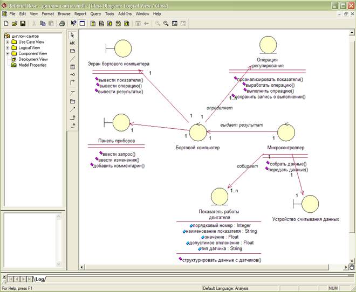The image size is (356, 292).
Task: Expand the Component View node
Action: click(8, 53)
